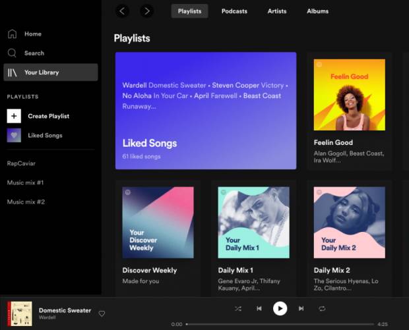Image resolution: width=409 pixels, height=330 pixels.
Task: Switch to the Podcasts tab
Action: (x=234, y=11)
